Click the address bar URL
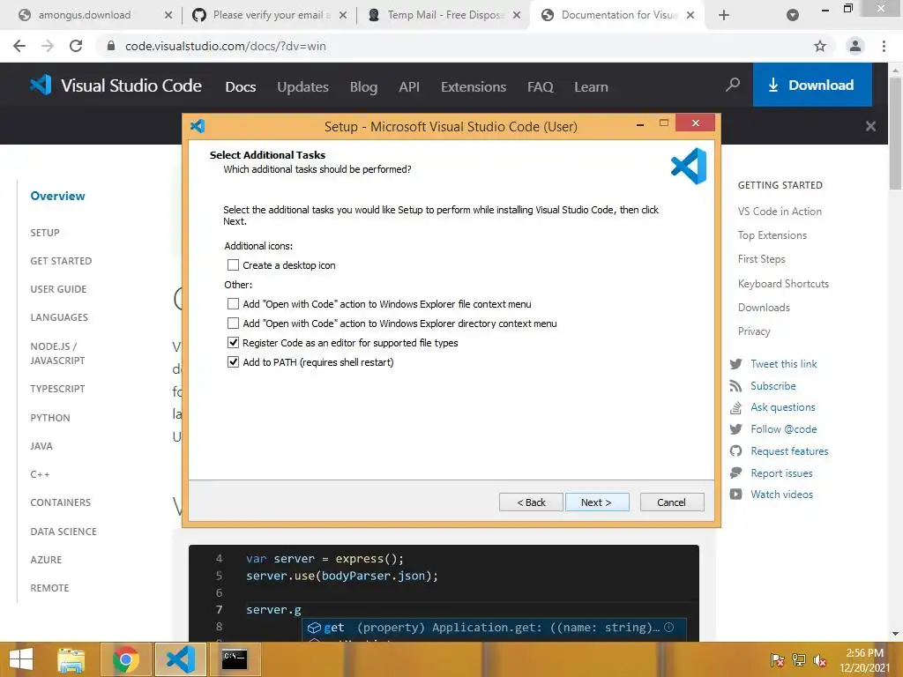Image resolution: width=903 pixels, height=677 pixels. tap(226, 46)
